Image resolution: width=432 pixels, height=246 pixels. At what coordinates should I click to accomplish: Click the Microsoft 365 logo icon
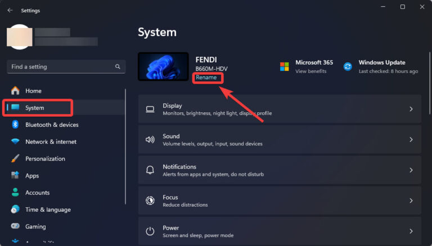point(285,67)
